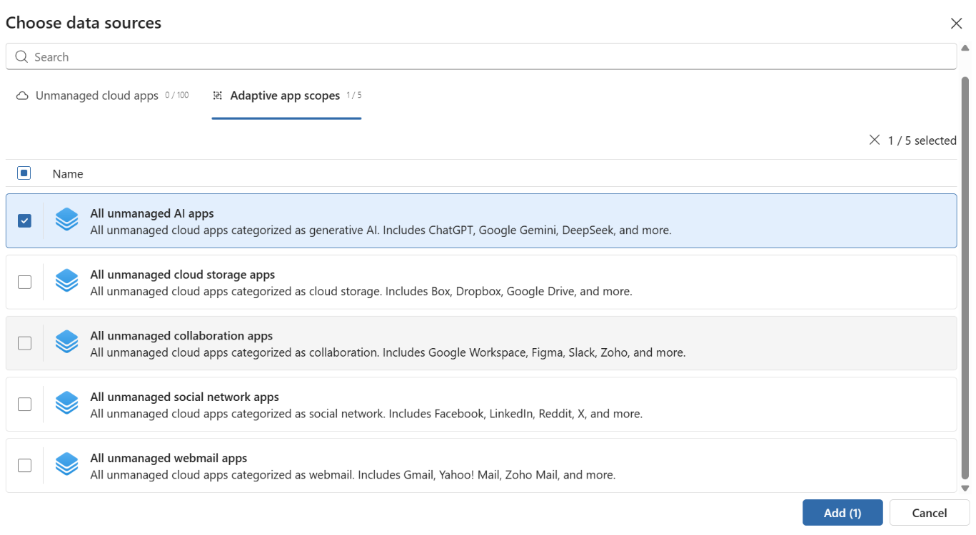Image resolution: width=976 pixels, height=535 pixels.
Task: Click the 'Choose data sources' heading
Action: tap(84, 23)
